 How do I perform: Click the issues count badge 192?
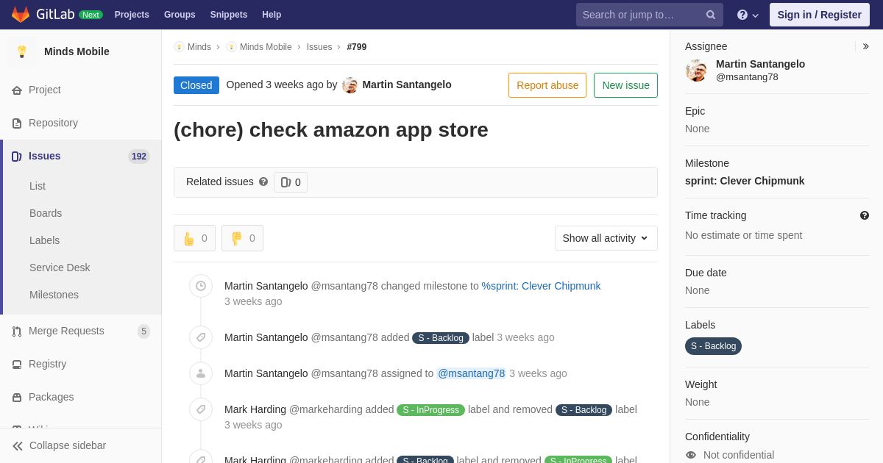139,157
